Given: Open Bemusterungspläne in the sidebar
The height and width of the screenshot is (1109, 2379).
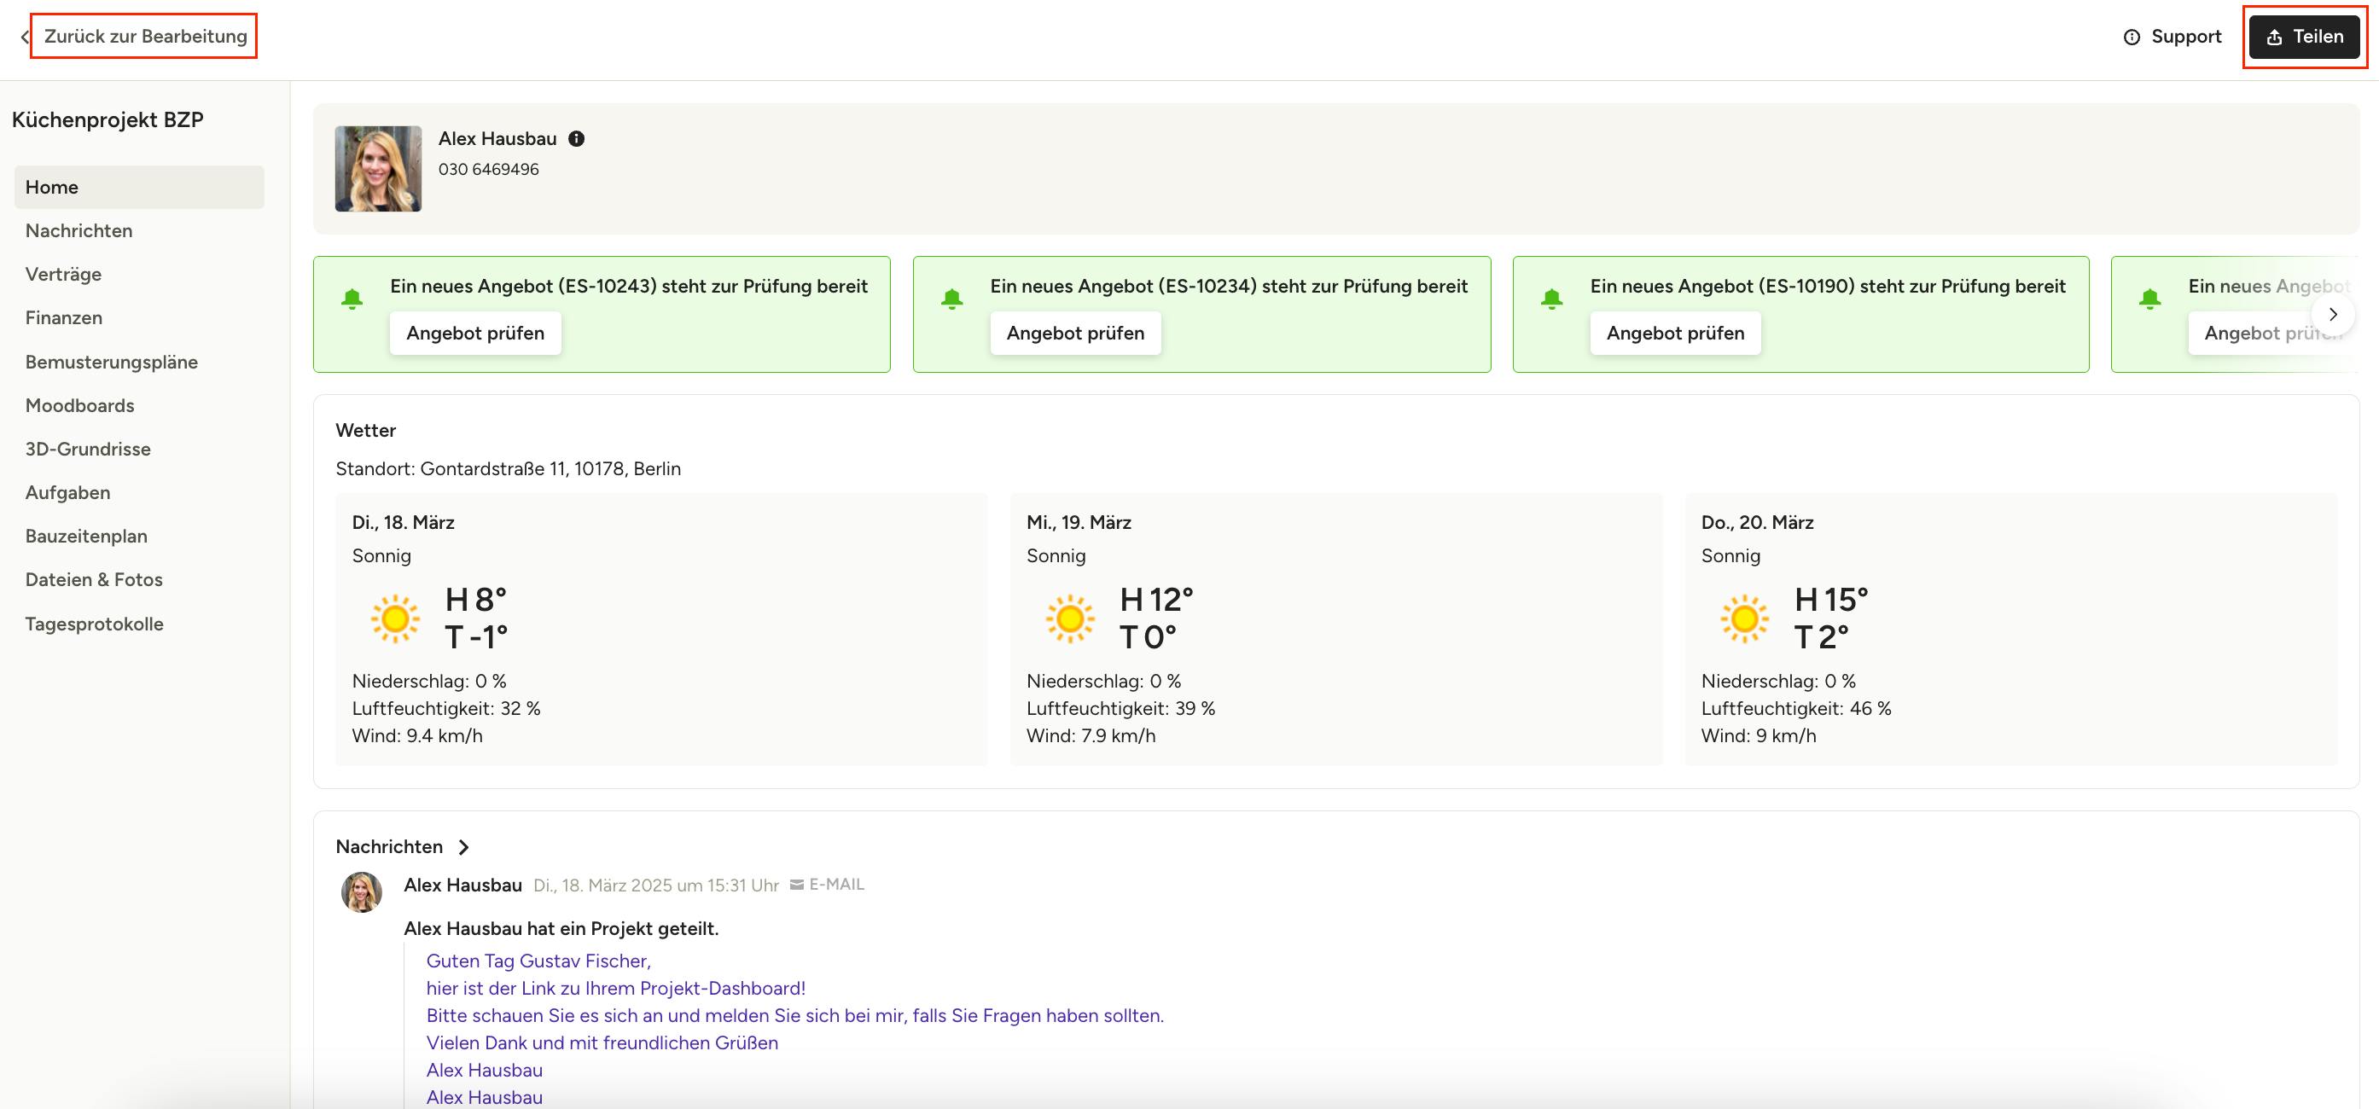Looking at the screenshot, I should click(111, 362).
